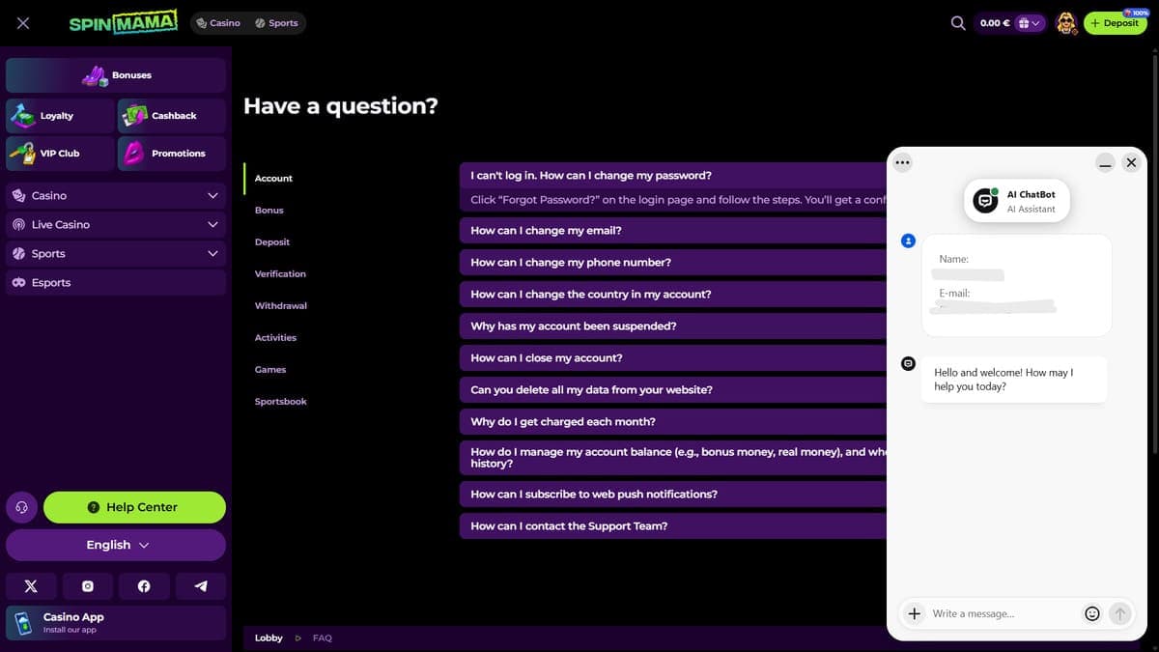Expand web push notifications question

pos(673,494)
